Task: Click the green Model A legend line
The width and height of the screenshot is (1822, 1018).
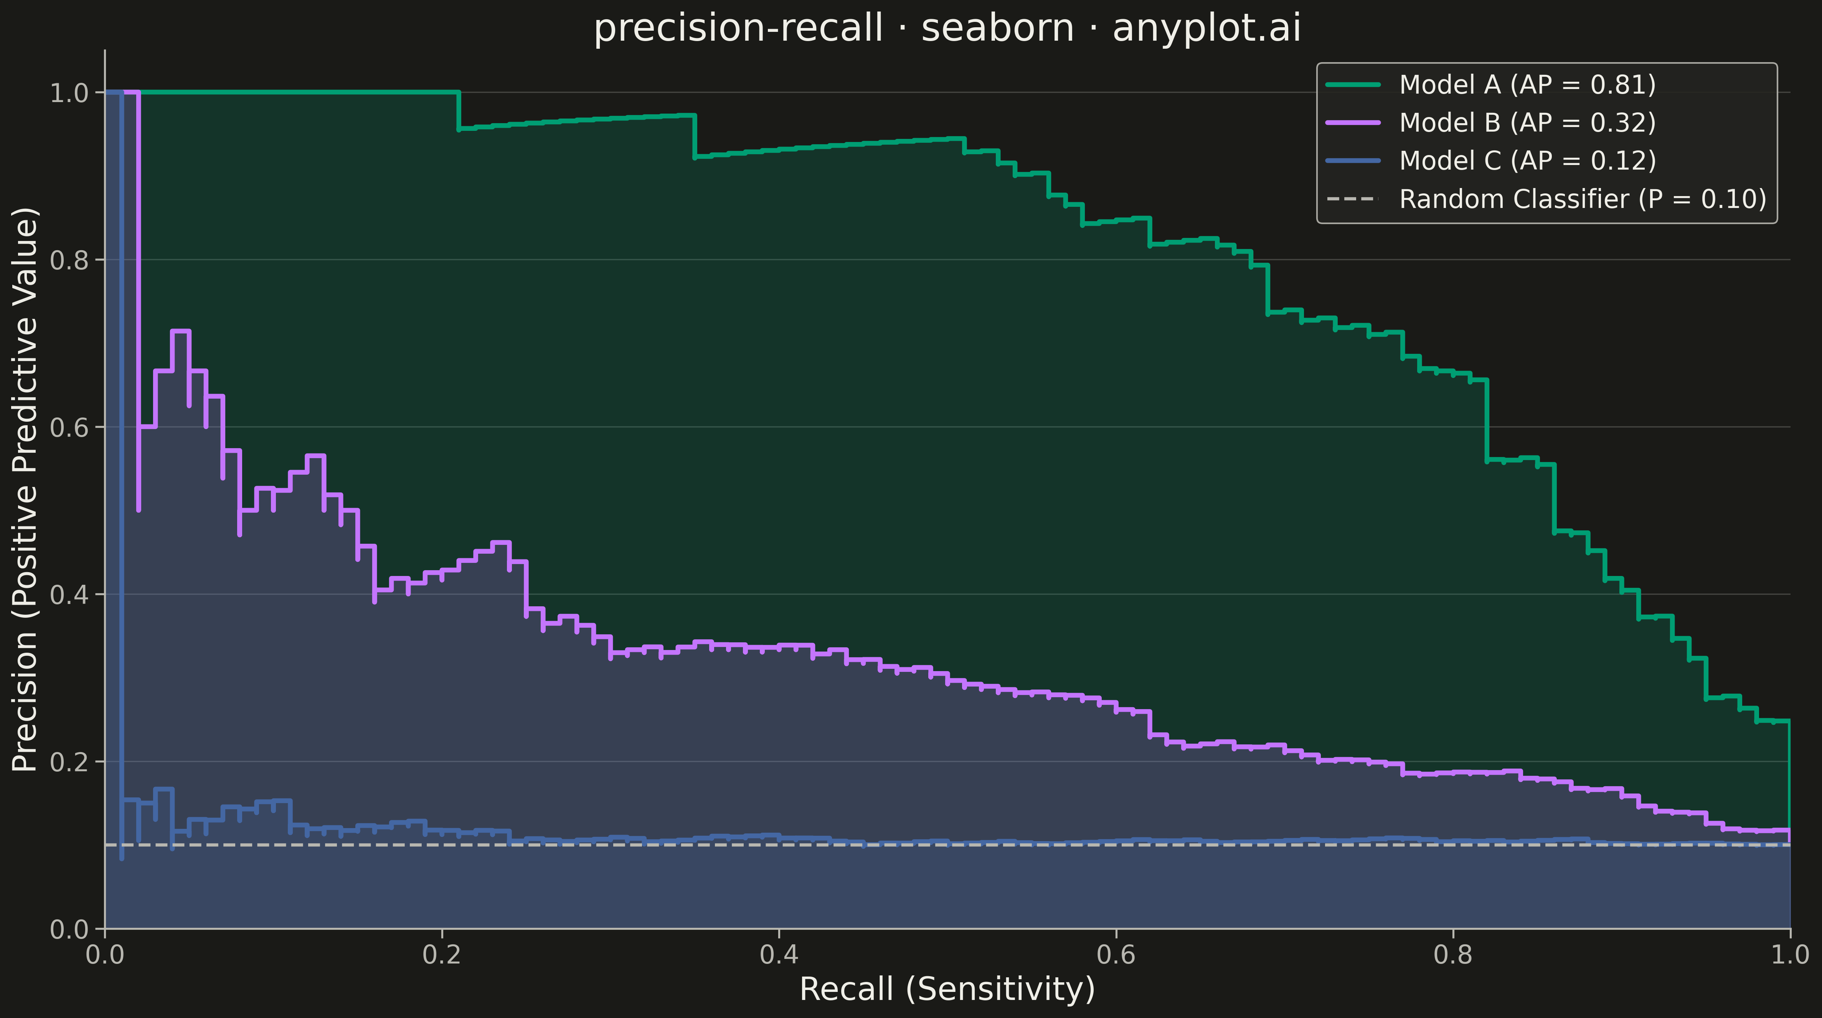Action: pos(1352,85)
